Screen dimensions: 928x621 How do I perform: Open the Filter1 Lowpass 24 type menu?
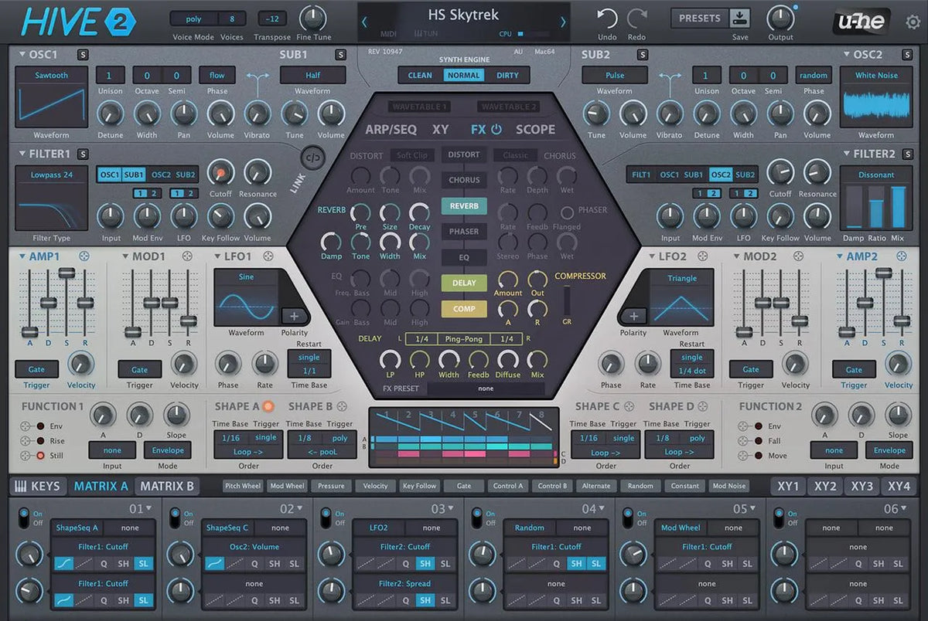[51, 175]
